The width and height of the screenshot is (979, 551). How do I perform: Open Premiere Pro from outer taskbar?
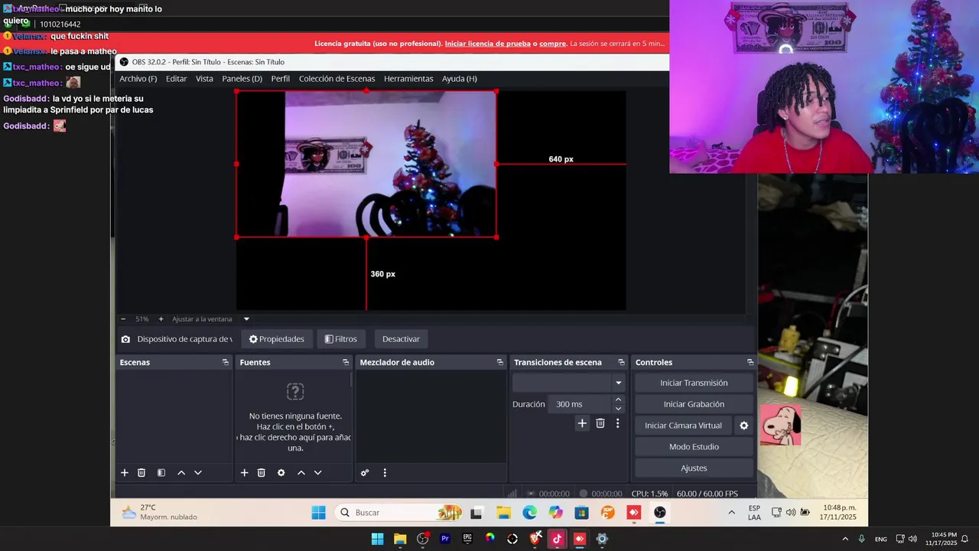click(445, 539)
